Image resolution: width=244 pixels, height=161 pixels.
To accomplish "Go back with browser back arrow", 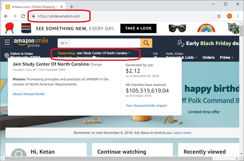I will coord(6,16).
